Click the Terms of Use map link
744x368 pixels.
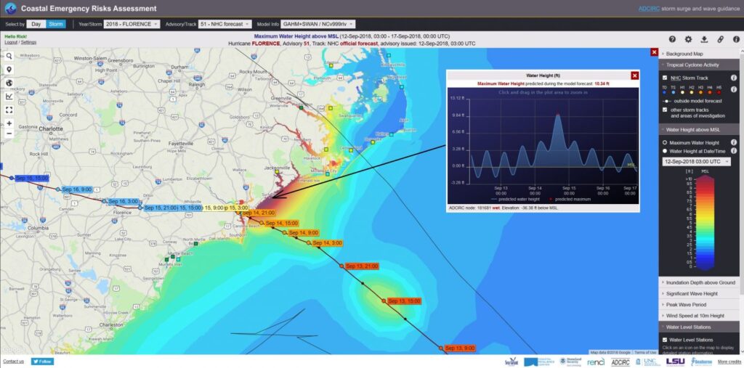(645, 352)
